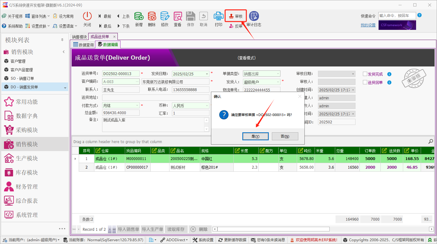
Task: Go to next record with 下条
Action: [x=123, y=26]
